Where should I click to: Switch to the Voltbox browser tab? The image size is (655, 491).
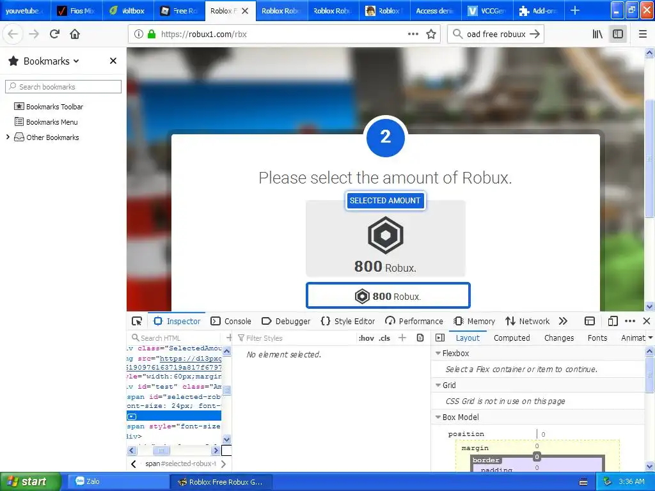(x=127, y=10)
